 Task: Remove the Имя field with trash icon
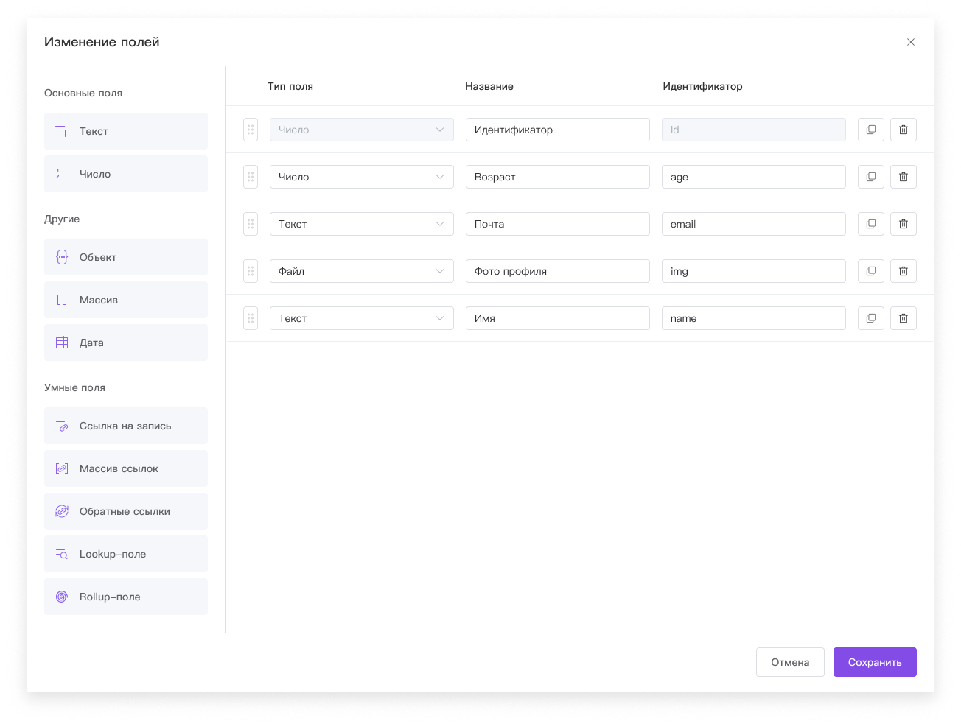click(903, 318)
